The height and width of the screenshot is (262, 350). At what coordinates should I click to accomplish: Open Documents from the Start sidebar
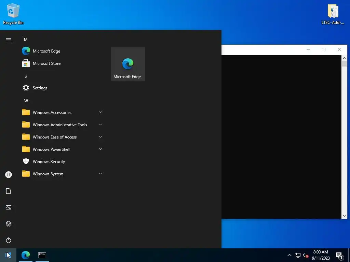coord(9,191)
